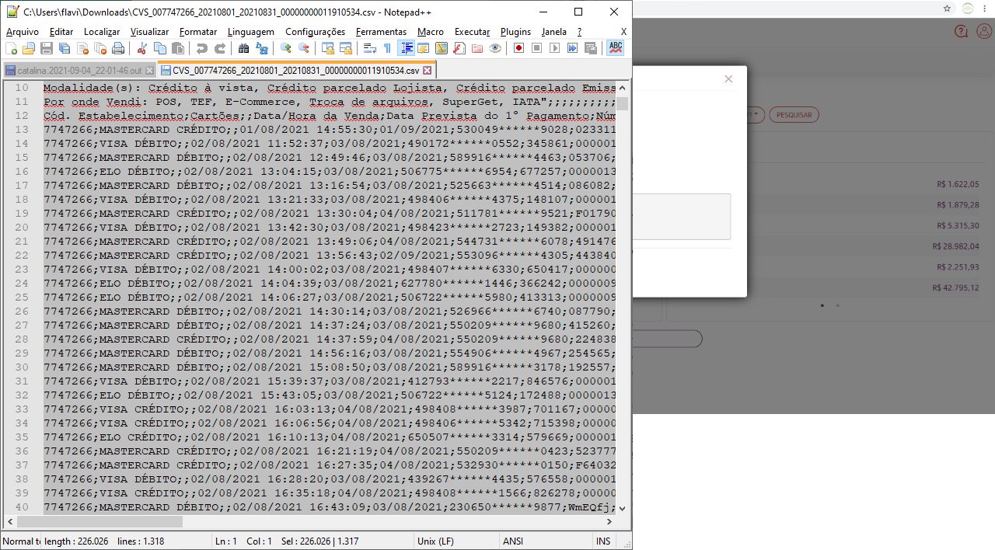Click the vertical scrollbar thumb in Notepad++
This screenshot has width=995, height=550.
click(x=623, y=104)
